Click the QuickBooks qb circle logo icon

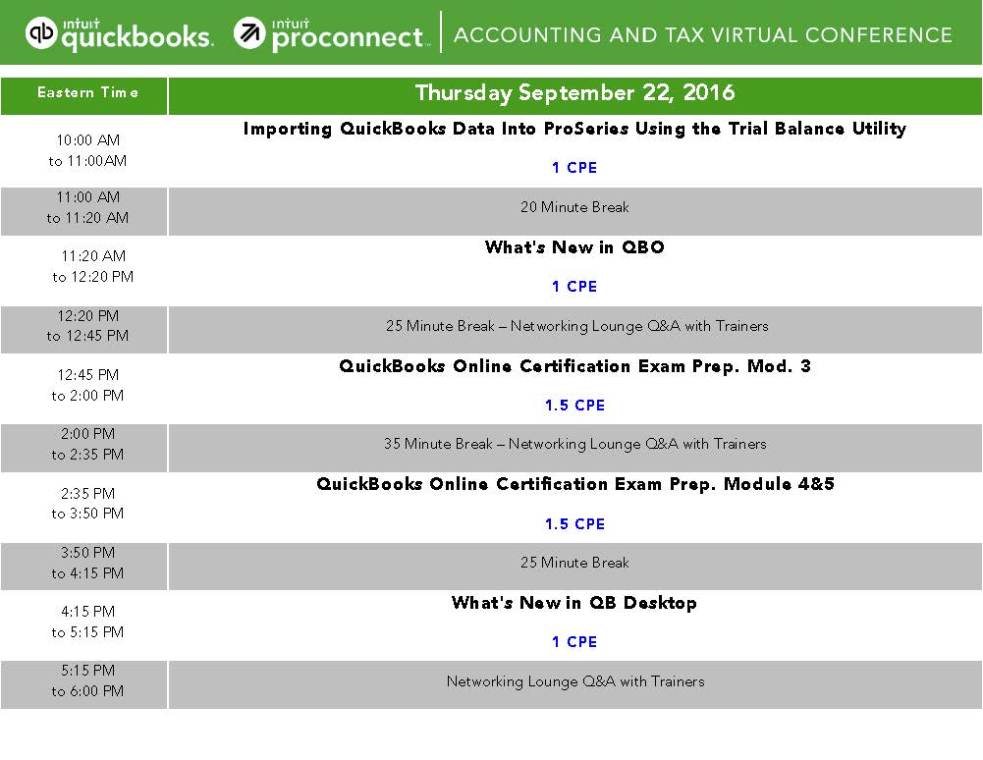[x=41, y=32]
